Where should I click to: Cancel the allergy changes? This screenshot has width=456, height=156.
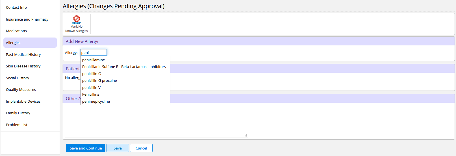141,148
